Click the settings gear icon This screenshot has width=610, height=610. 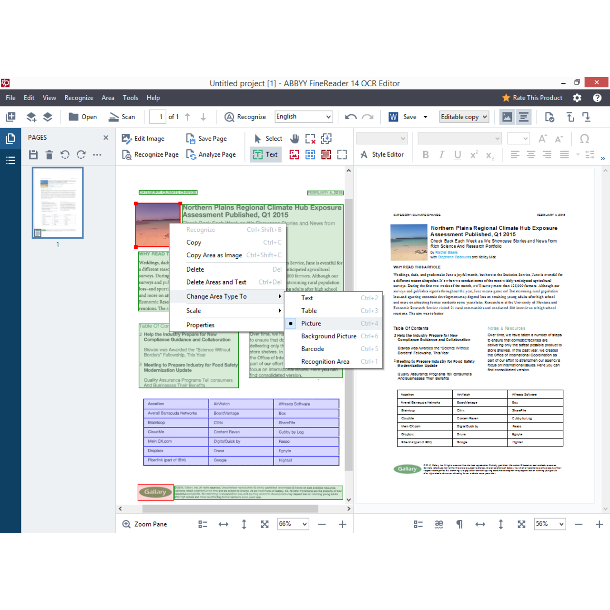click(577, 98)
